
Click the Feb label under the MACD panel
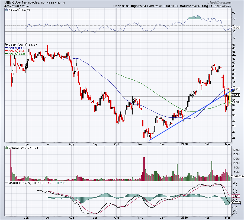(207, 218)
